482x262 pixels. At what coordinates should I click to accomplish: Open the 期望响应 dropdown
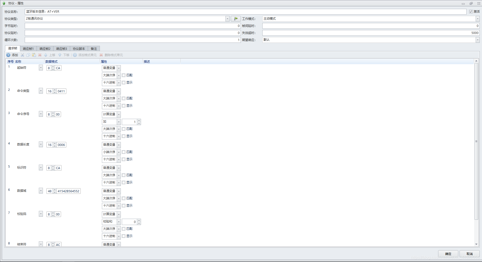(477, 40)
